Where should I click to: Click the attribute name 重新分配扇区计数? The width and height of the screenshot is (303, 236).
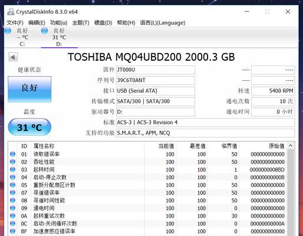pyautogui.click(x=54, y=185)
